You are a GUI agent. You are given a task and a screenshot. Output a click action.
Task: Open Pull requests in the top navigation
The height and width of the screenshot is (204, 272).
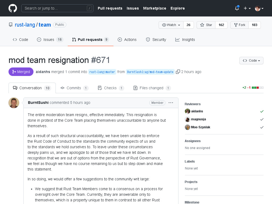click(x=110, y=8)
